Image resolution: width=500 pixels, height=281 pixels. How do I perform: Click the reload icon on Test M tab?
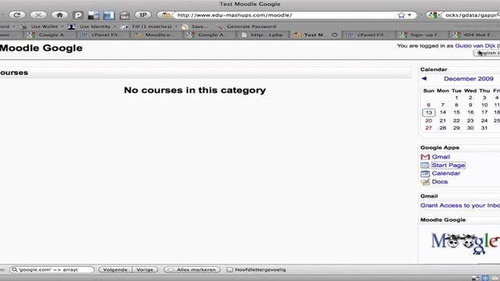pos(334,34)
